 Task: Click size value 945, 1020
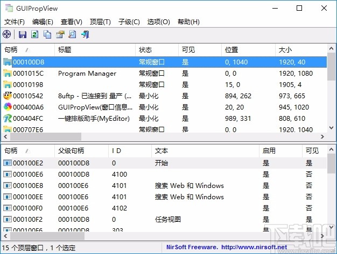294,107
